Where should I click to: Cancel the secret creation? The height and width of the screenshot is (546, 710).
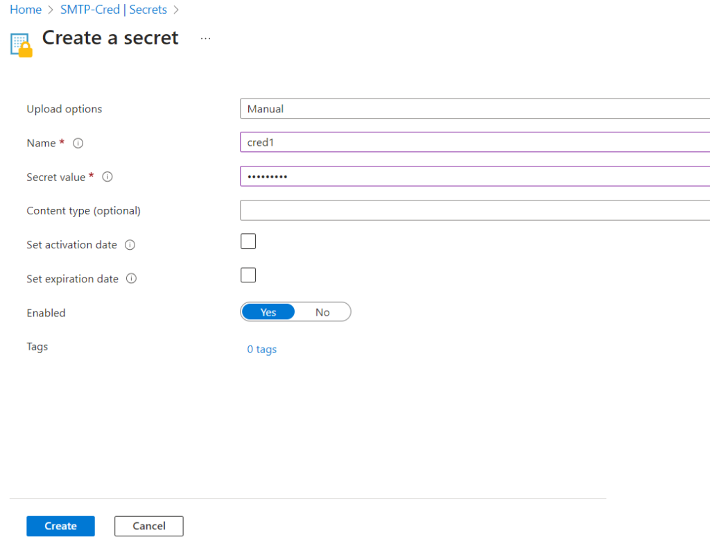click(x=148, y=526)
